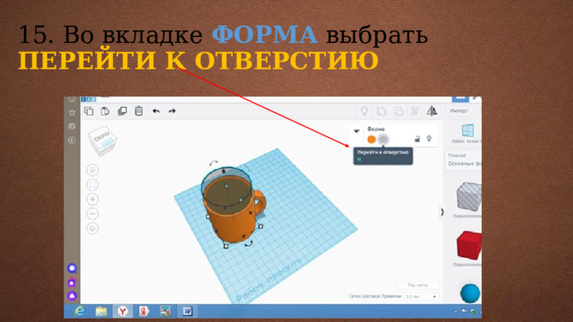Open the picture application icon in the taskbar
This screenshot has width=573, height=322.
tap(166, 311)
